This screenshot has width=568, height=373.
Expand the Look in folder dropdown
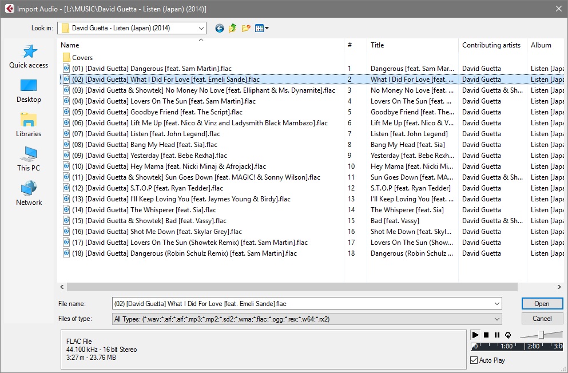click(201, 28)
